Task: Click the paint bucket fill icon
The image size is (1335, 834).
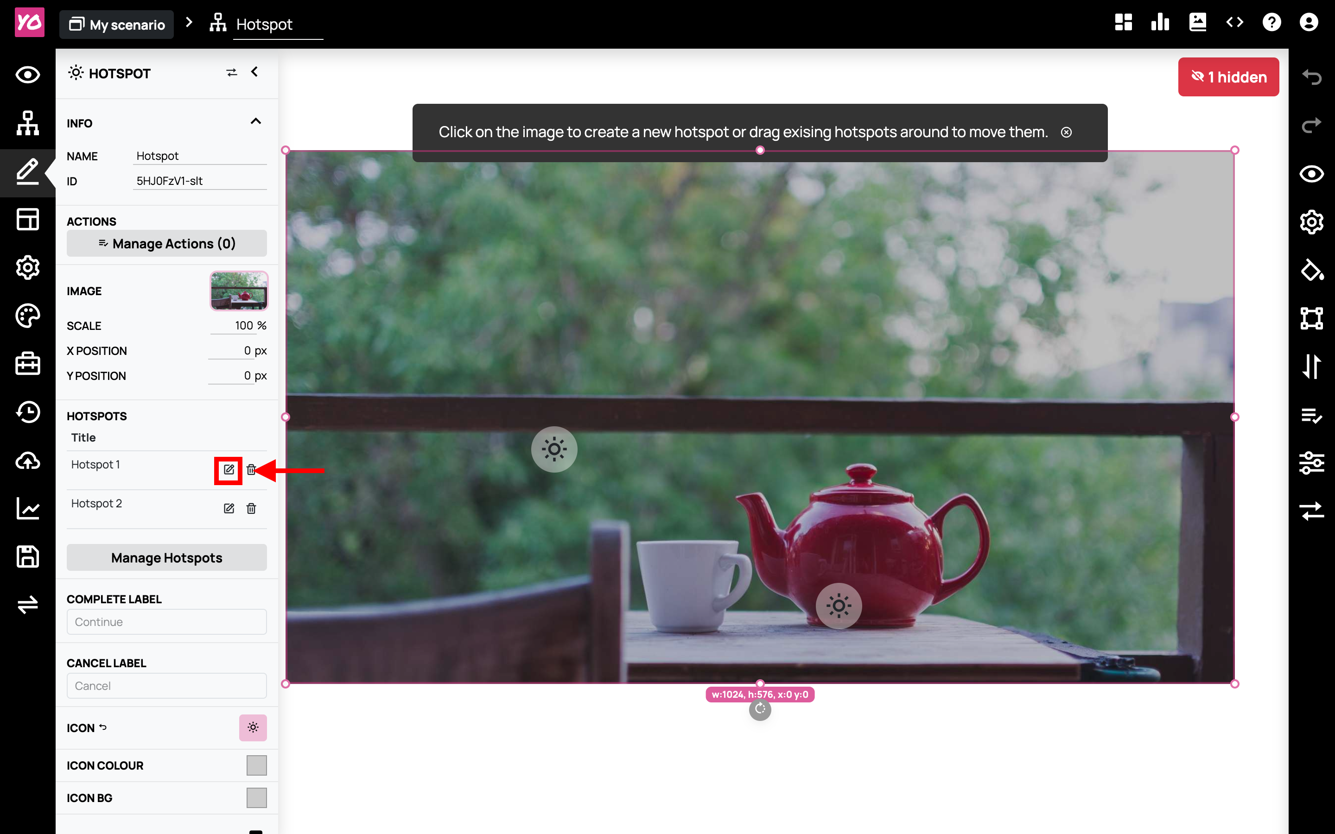Action: (1312, 270)
